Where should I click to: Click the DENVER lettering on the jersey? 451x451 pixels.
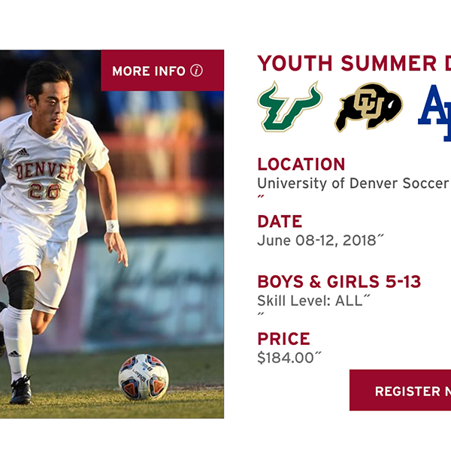click(45, 171)
